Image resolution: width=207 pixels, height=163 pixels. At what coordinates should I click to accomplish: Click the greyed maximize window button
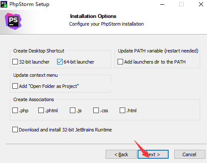tap(181, 4)
